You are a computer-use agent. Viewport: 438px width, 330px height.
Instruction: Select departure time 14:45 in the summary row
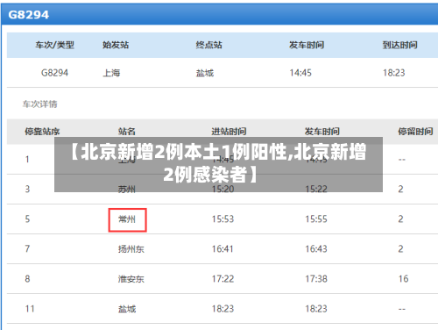click(x=300, y=73)
